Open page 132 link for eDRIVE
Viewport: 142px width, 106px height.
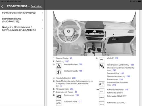(x=116, y=58)
